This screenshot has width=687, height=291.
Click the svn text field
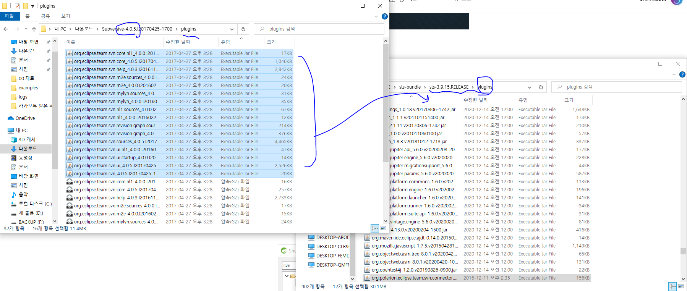click(x=288, y=265)
